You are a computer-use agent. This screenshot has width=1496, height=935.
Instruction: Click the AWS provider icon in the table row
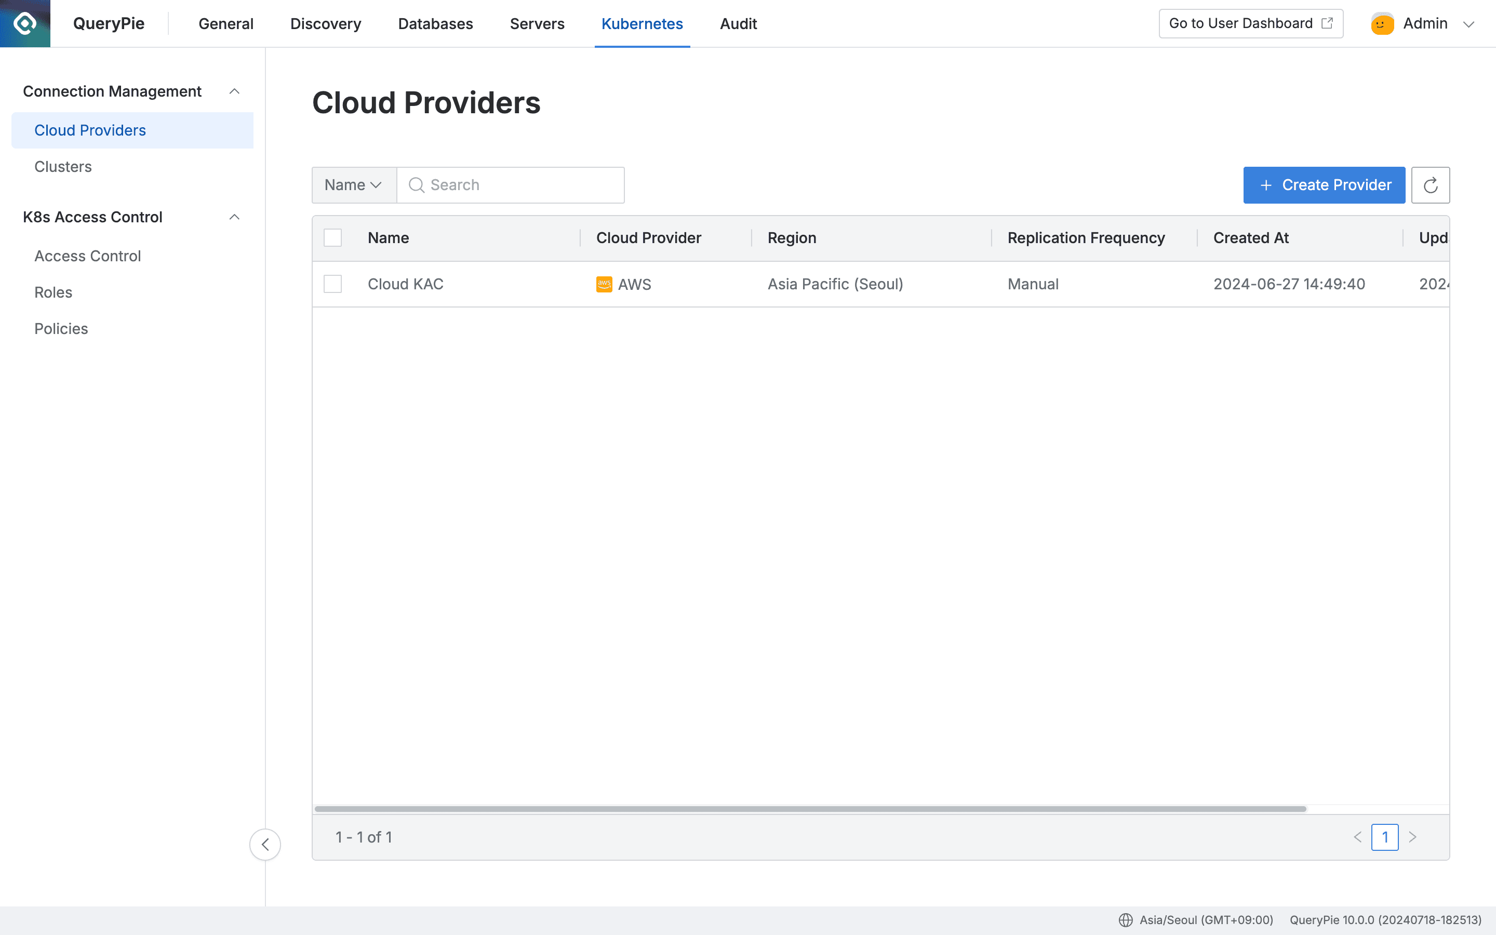[604, 284]
